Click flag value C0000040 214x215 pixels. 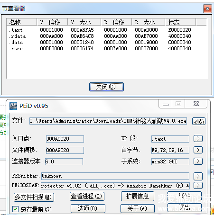pyautogui.click(x=180, y=42)
